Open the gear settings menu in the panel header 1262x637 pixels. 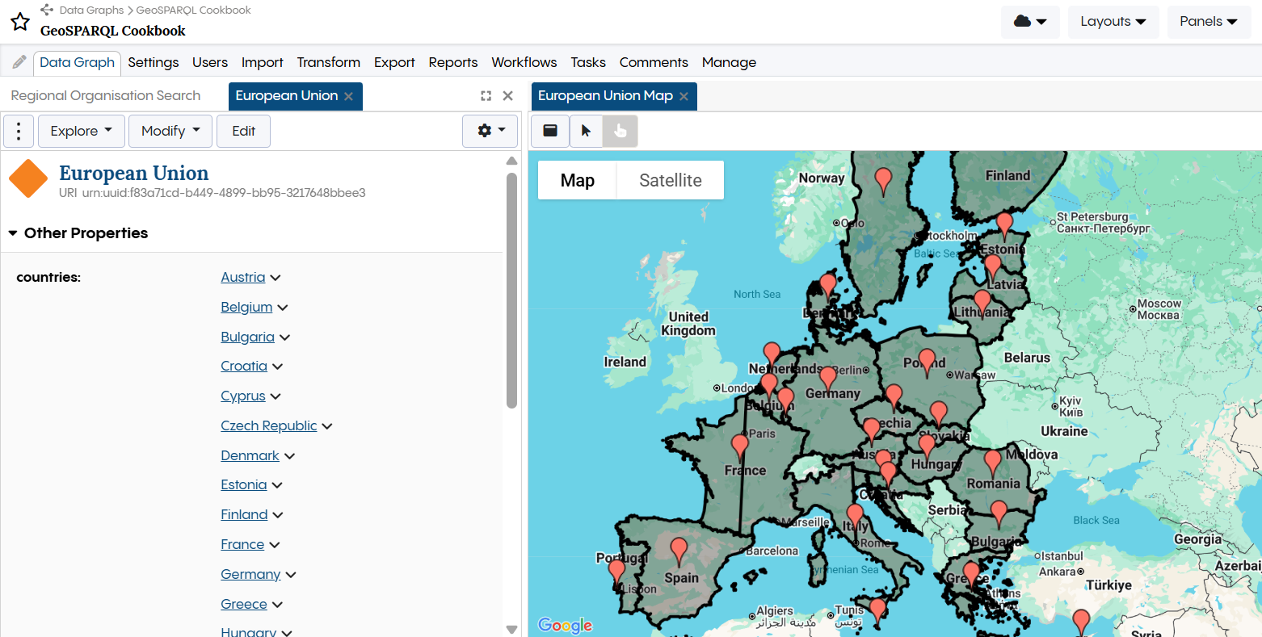point(489,130)
